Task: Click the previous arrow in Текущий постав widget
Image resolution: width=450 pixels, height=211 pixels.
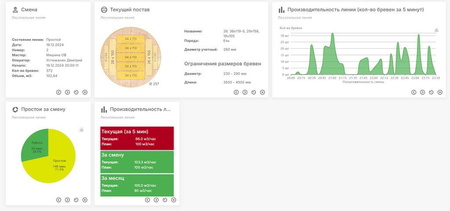Action: (236, 92)
